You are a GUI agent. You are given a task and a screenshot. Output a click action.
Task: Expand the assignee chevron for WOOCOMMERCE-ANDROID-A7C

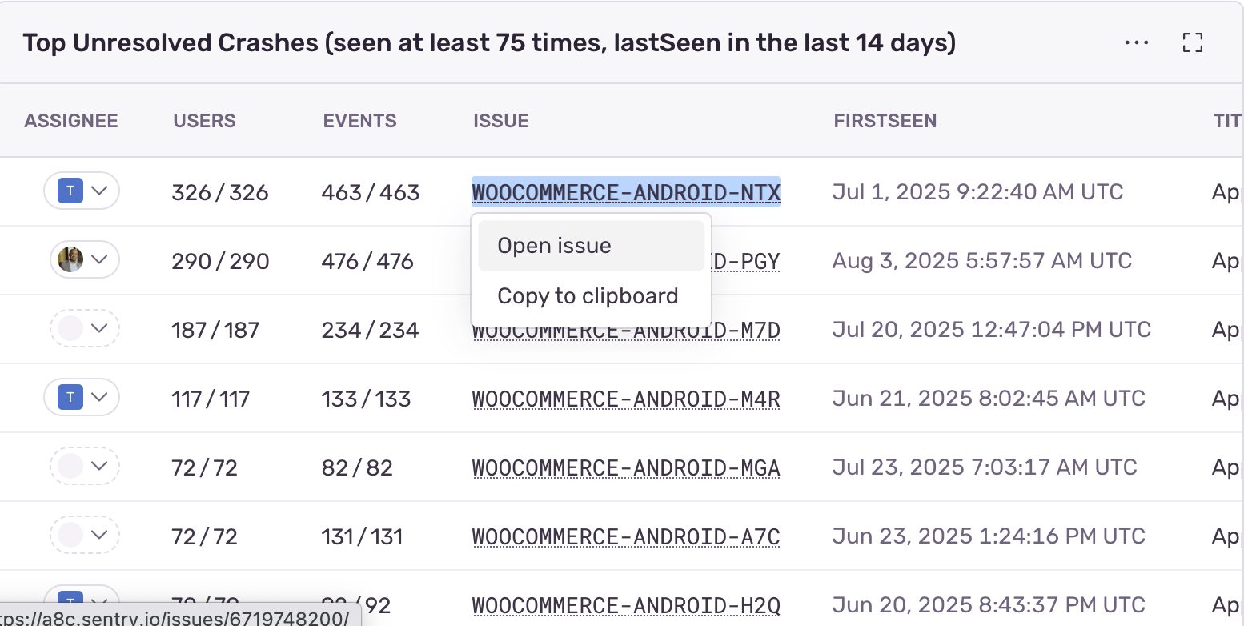(x=100, y=535)
